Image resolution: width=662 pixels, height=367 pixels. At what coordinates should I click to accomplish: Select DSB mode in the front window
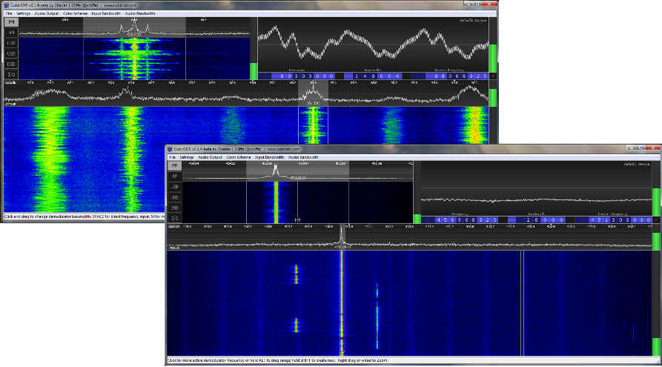click(175, 208)
